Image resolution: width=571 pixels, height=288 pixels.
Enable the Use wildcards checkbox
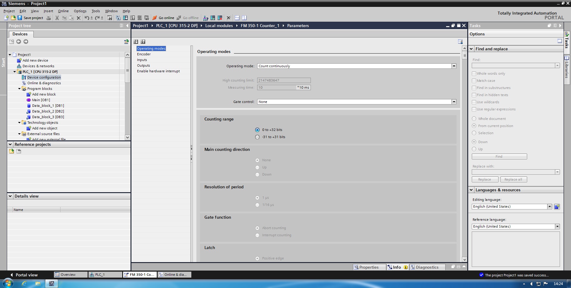click(x=474, y=102)
